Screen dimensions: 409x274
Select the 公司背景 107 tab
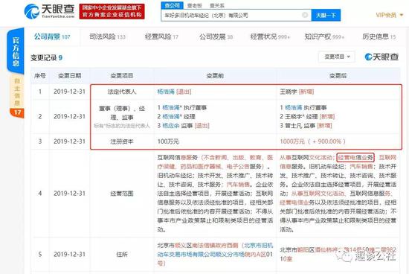(x=52, y=36)
